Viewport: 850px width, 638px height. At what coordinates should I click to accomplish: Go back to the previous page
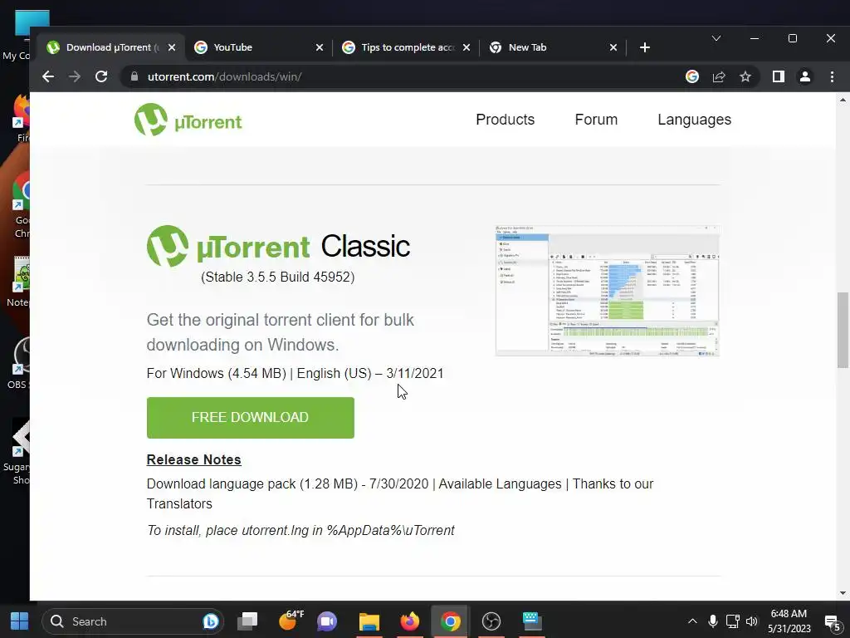(48, 76)
